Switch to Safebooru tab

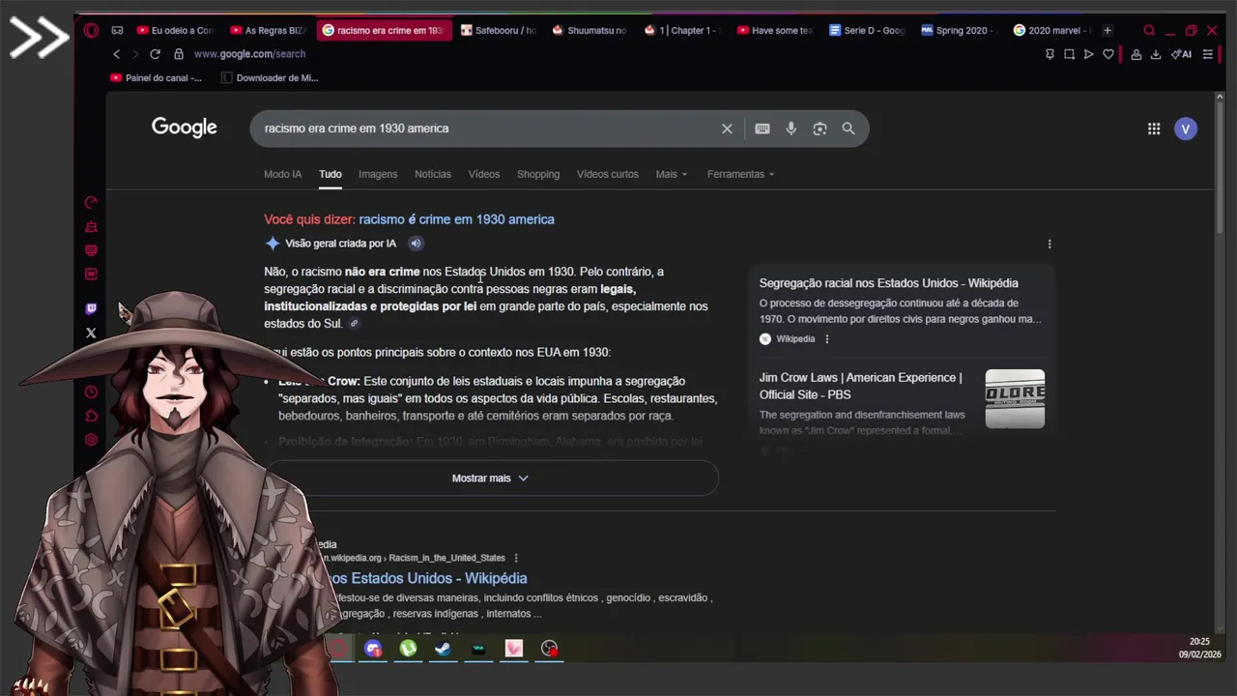pyautogui.click(x=499, y=30)
